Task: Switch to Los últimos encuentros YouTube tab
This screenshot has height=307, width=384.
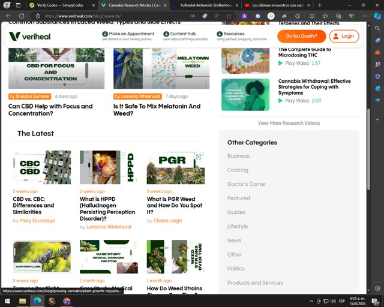Action: tap(278, 5)
